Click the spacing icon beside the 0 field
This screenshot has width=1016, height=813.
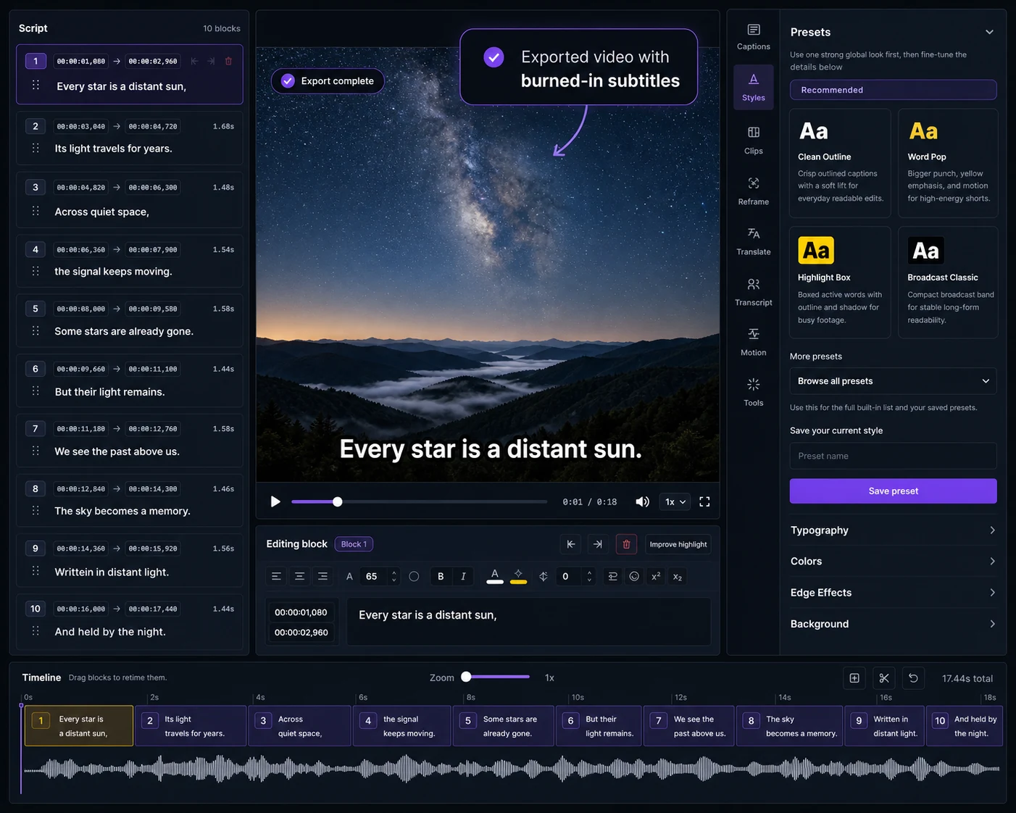tap(544, 576)
